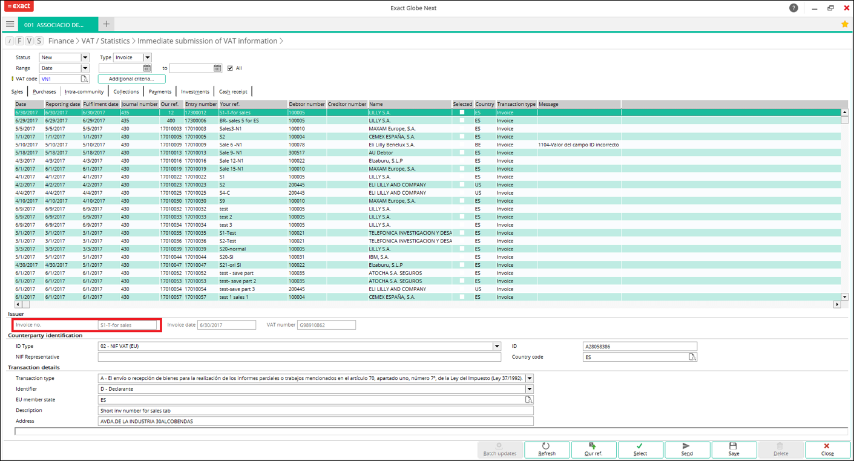This screenshot has height=461, width=854.
Task: Tick Selected checkbox for Sale 15-N1 row
Action: 462,169
